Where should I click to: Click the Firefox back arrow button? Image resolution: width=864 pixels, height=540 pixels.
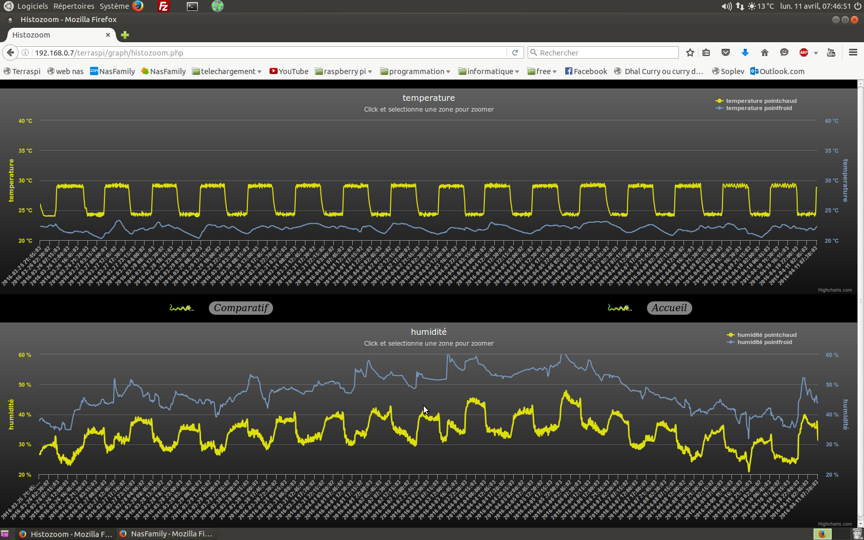[10, 52]
